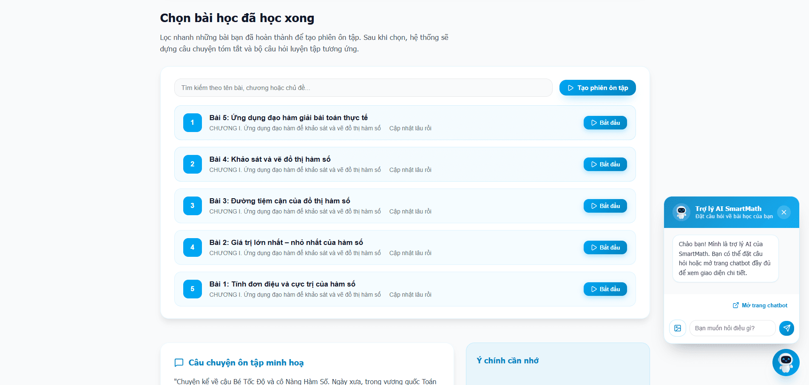This screenshot has width=809, height=385.
Task: Click the image attachment icon in chat
Action: point(678,328)
